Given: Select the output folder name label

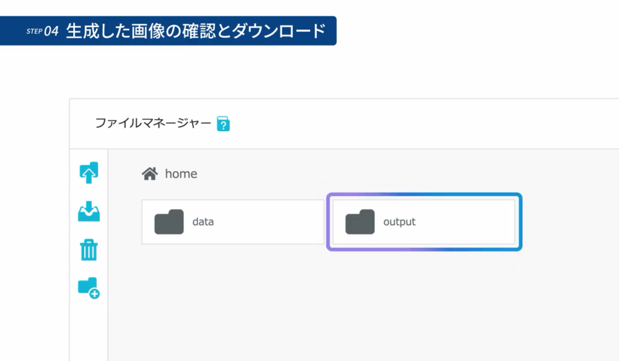Looking at the screenshot, I should (x=399, y=222).
